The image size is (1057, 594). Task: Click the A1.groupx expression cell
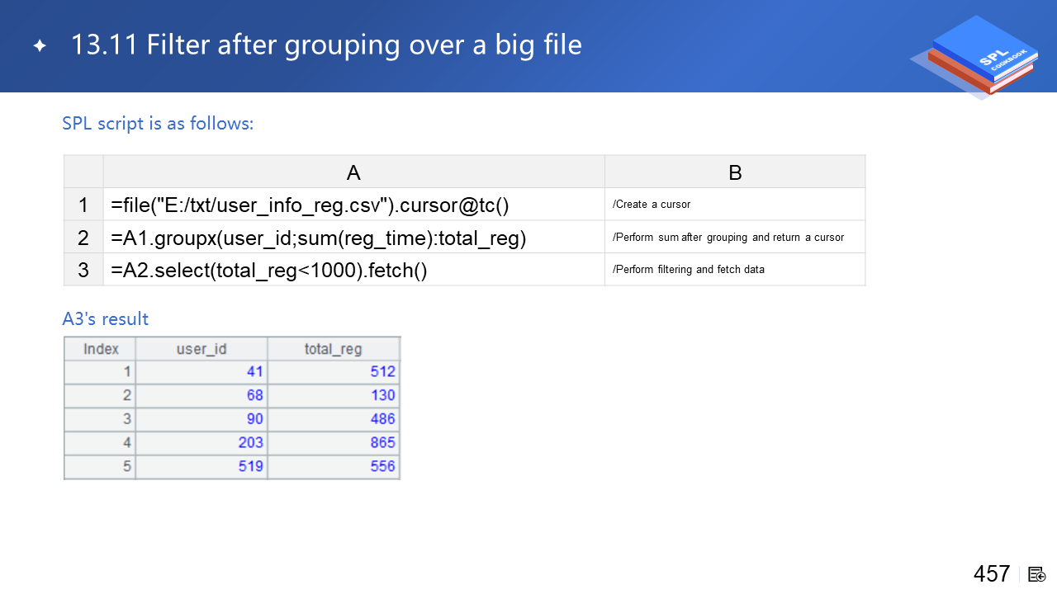tap(319, 238)
